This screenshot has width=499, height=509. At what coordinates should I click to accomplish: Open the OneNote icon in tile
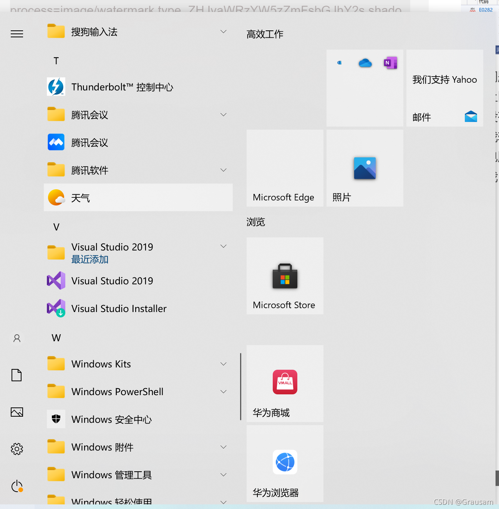[x=390, y=63]
